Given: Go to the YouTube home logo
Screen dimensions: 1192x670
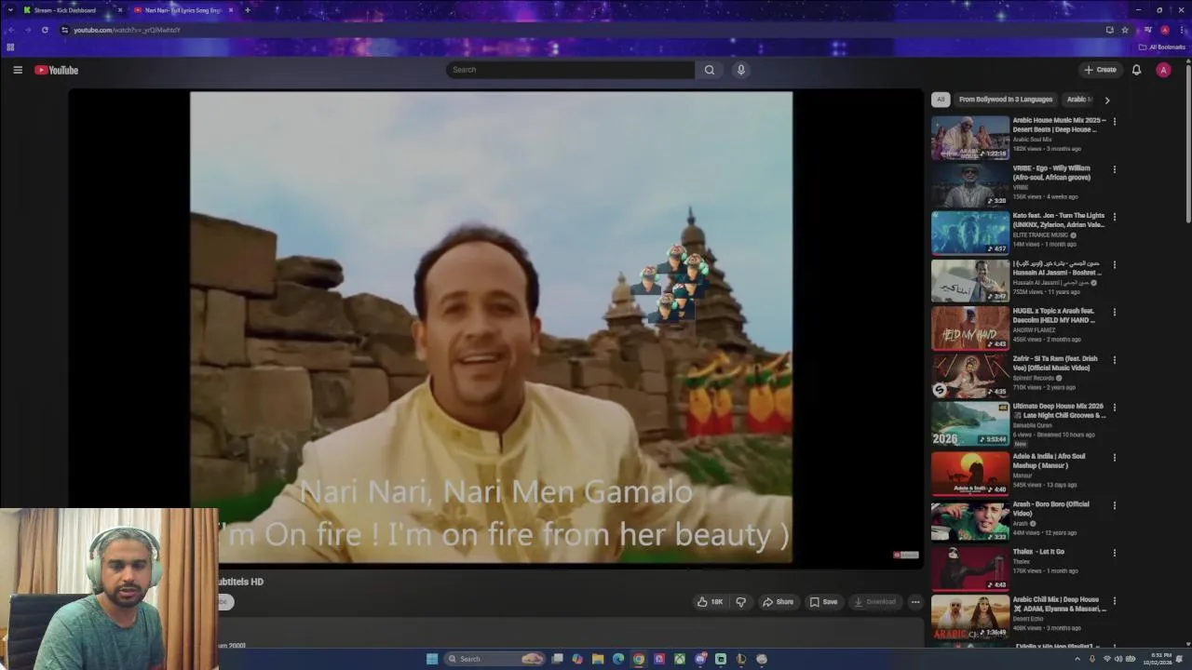Looking at the screenshot, I should click(57, 70).
